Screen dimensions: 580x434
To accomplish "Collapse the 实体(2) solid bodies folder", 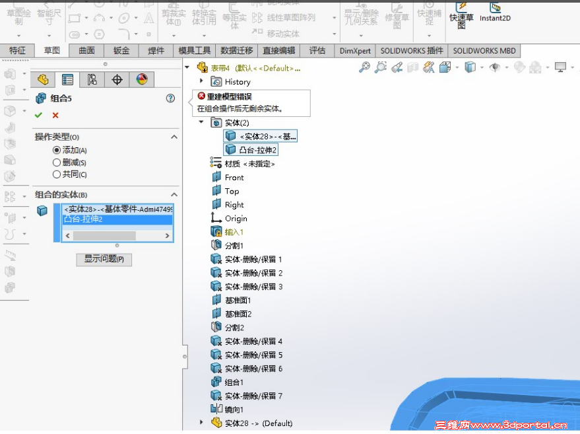I will 201,122.
